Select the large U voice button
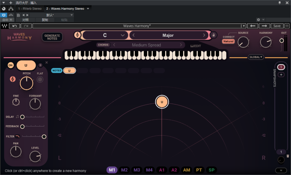291x175 pixels. [26, 65]
